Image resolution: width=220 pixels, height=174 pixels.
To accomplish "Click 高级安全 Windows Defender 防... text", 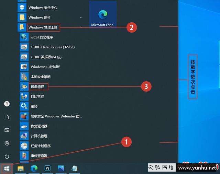I will click(x=56, y=116).
